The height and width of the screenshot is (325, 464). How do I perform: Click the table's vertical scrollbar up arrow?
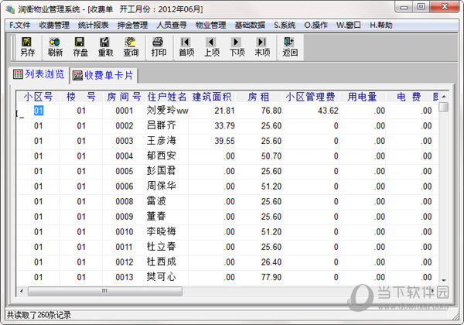(x=444, y=97)
